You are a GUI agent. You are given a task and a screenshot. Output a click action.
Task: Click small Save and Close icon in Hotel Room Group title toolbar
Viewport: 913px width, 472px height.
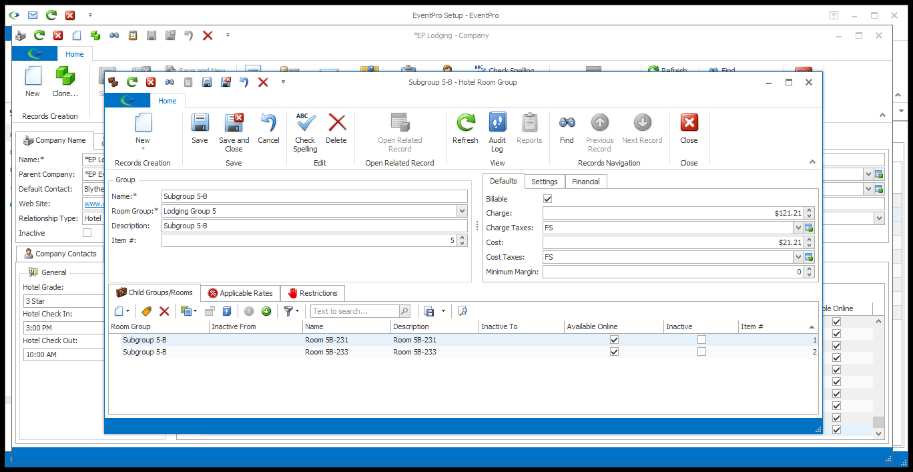click(x=226, y=82)
